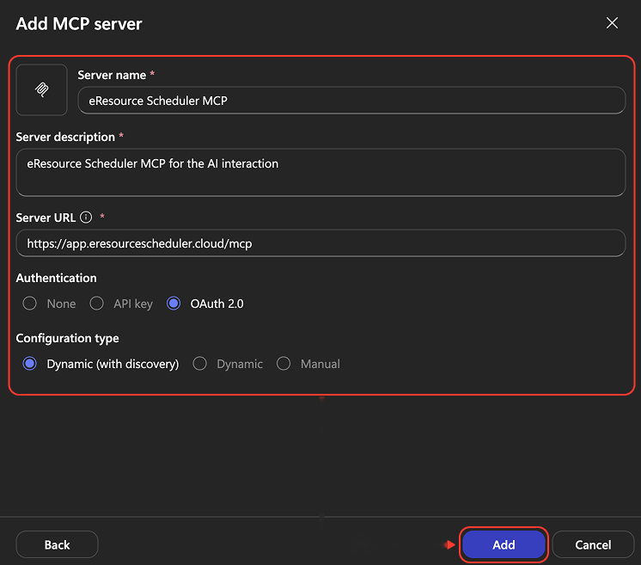
Task: Choose the plain Dynamic configuration type
Action: coord(199,364)
